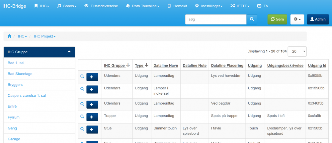
Task: Click the home icon in breadcrumb
Action: click(x=10, y=36)
